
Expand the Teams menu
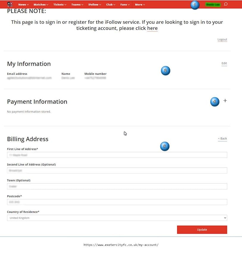(x=77, y=4)
